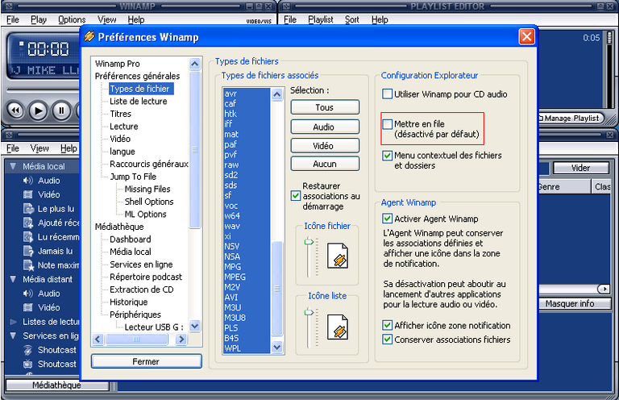
Task: Toggle VIDEO/VIS in the Winamp window
Action: [x=259, y=21]
